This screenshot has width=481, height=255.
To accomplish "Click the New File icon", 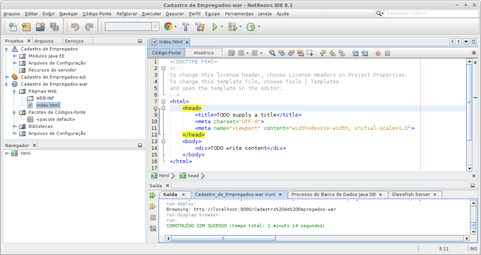I will point(13,27).
